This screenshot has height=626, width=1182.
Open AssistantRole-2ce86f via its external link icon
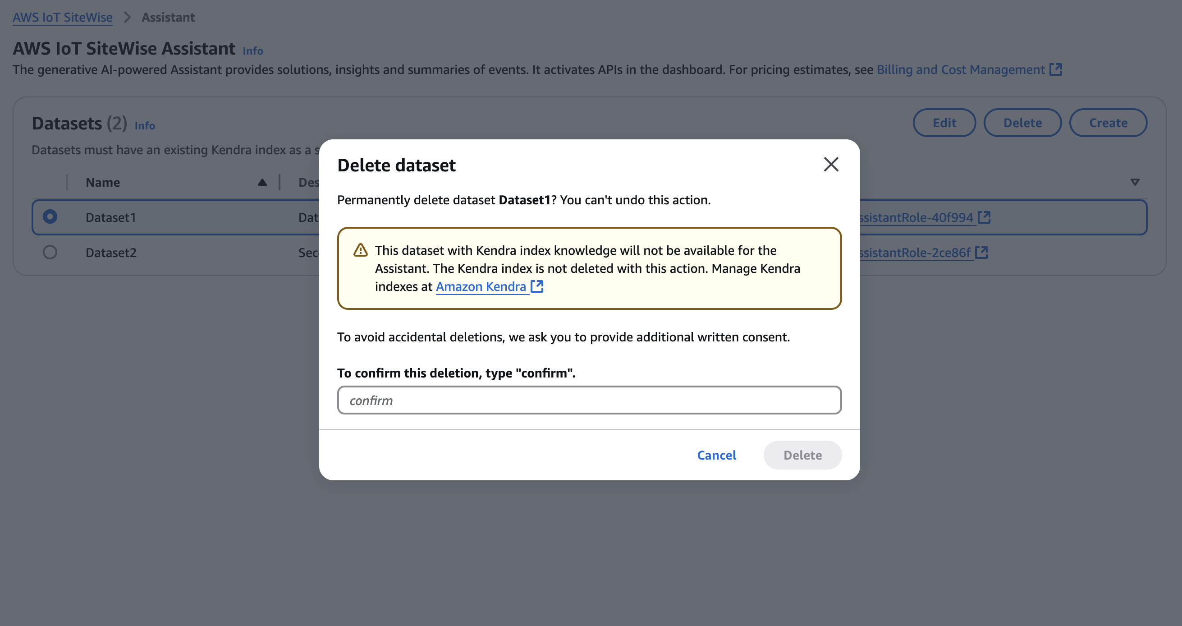(x=982, y=252)
